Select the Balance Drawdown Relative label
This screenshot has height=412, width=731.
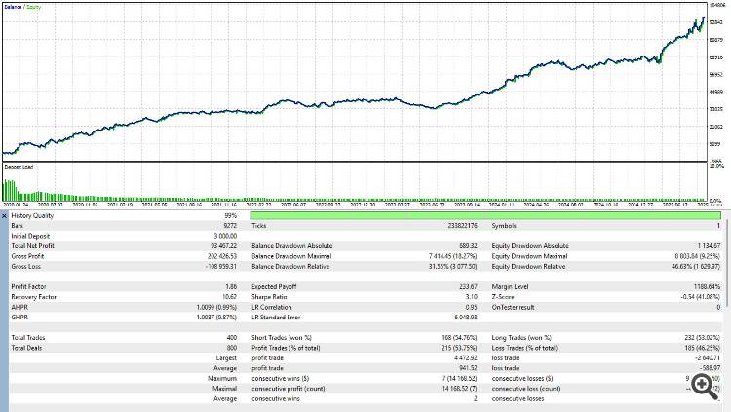290,267
